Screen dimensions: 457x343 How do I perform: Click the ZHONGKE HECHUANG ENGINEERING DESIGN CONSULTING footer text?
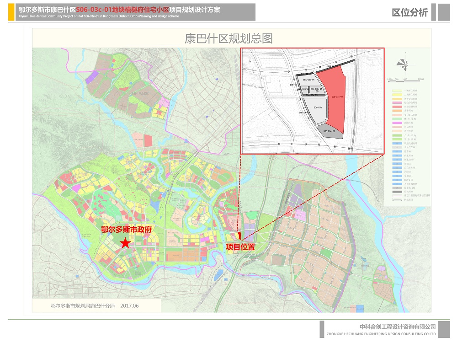coord(381,334)
